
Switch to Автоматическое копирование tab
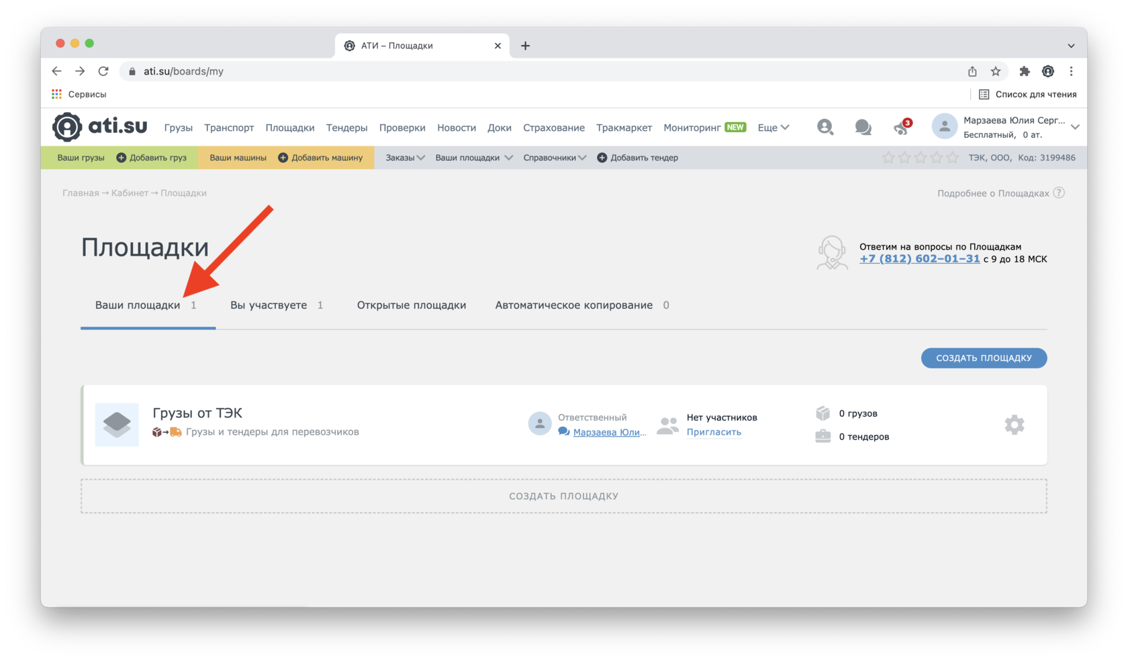[x=582, y=305]
